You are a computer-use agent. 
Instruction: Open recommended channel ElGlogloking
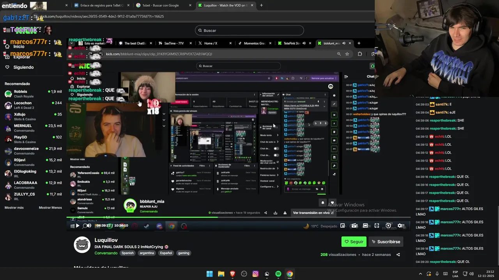[33, 173]
